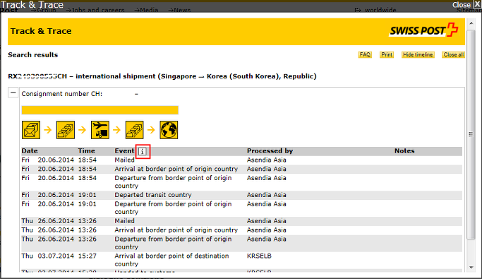The height and width of the screenshot is (279, 482).
Task: Open the Event info icon
Action: [x=143, y=151]
